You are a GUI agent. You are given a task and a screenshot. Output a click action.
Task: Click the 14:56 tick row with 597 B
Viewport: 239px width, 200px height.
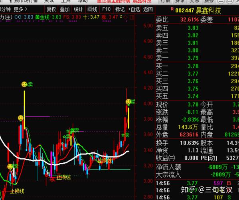[x=197, y=183]
